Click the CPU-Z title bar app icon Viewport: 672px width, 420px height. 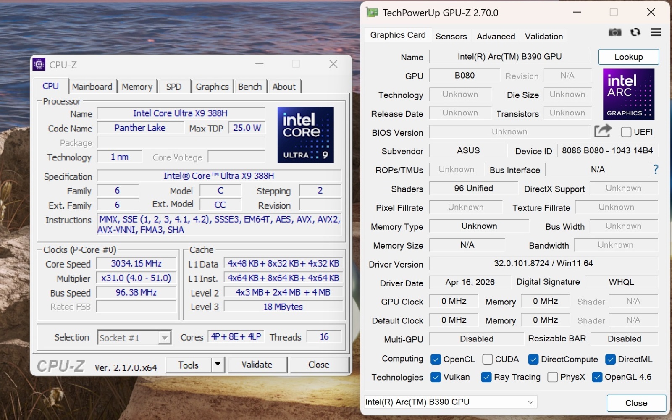[39, 64]
